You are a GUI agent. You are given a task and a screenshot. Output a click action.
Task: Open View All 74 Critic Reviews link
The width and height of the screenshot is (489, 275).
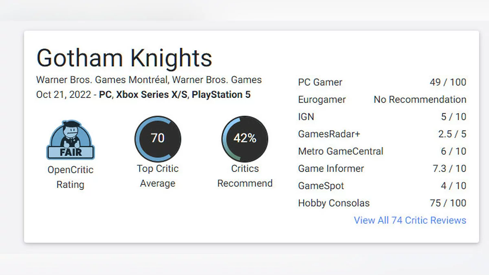pos(410,220)
